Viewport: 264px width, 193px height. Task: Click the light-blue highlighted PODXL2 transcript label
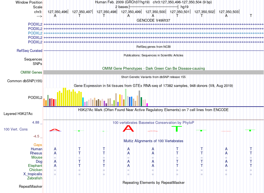(35, 33)
